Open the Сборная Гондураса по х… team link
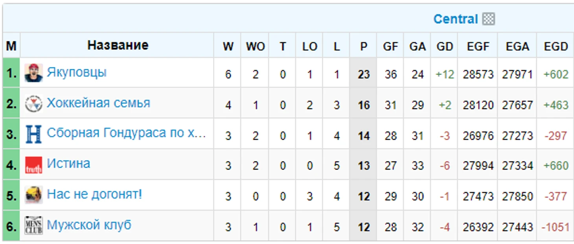 (126, 133)
